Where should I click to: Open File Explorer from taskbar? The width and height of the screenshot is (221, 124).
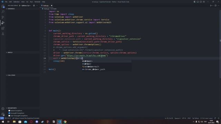pyautogui.click(x=14, y=122)
